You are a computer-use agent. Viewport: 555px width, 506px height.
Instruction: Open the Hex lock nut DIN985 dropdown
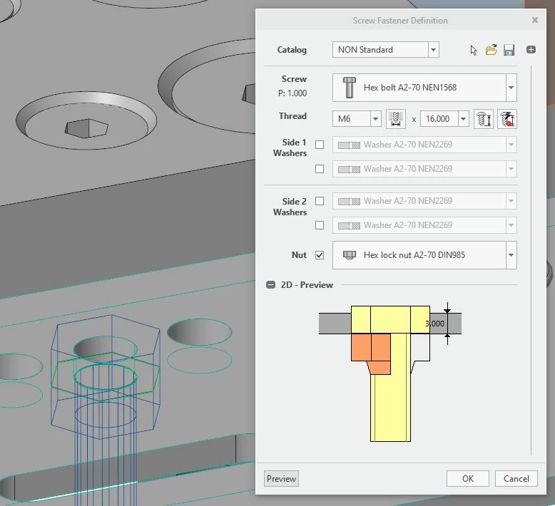[511, 255]
